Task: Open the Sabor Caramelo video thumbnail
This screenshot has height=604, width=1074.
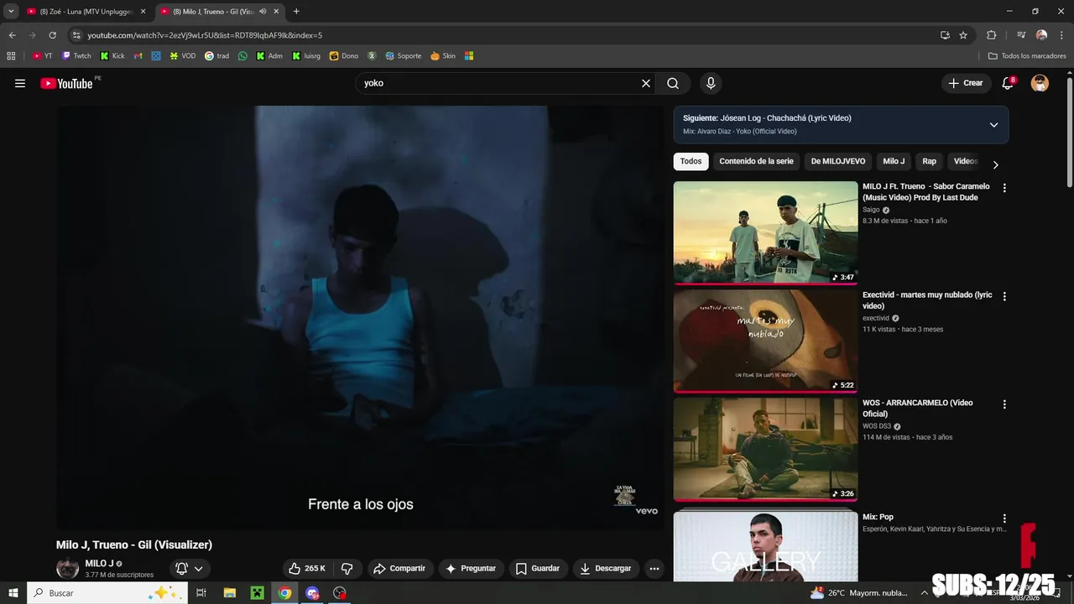Action: click(x=765, y=232)
